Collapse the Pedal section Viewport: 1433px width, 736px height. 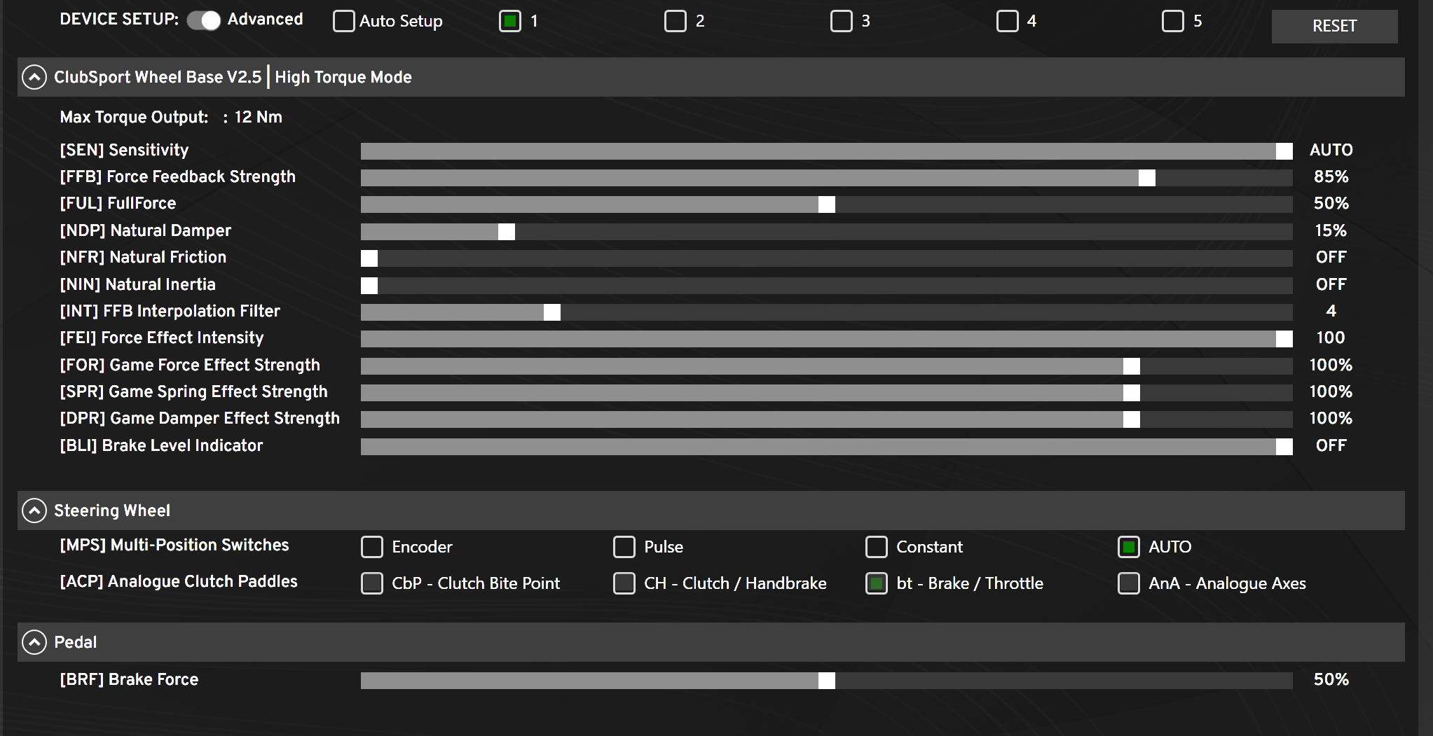coord(34,642)
